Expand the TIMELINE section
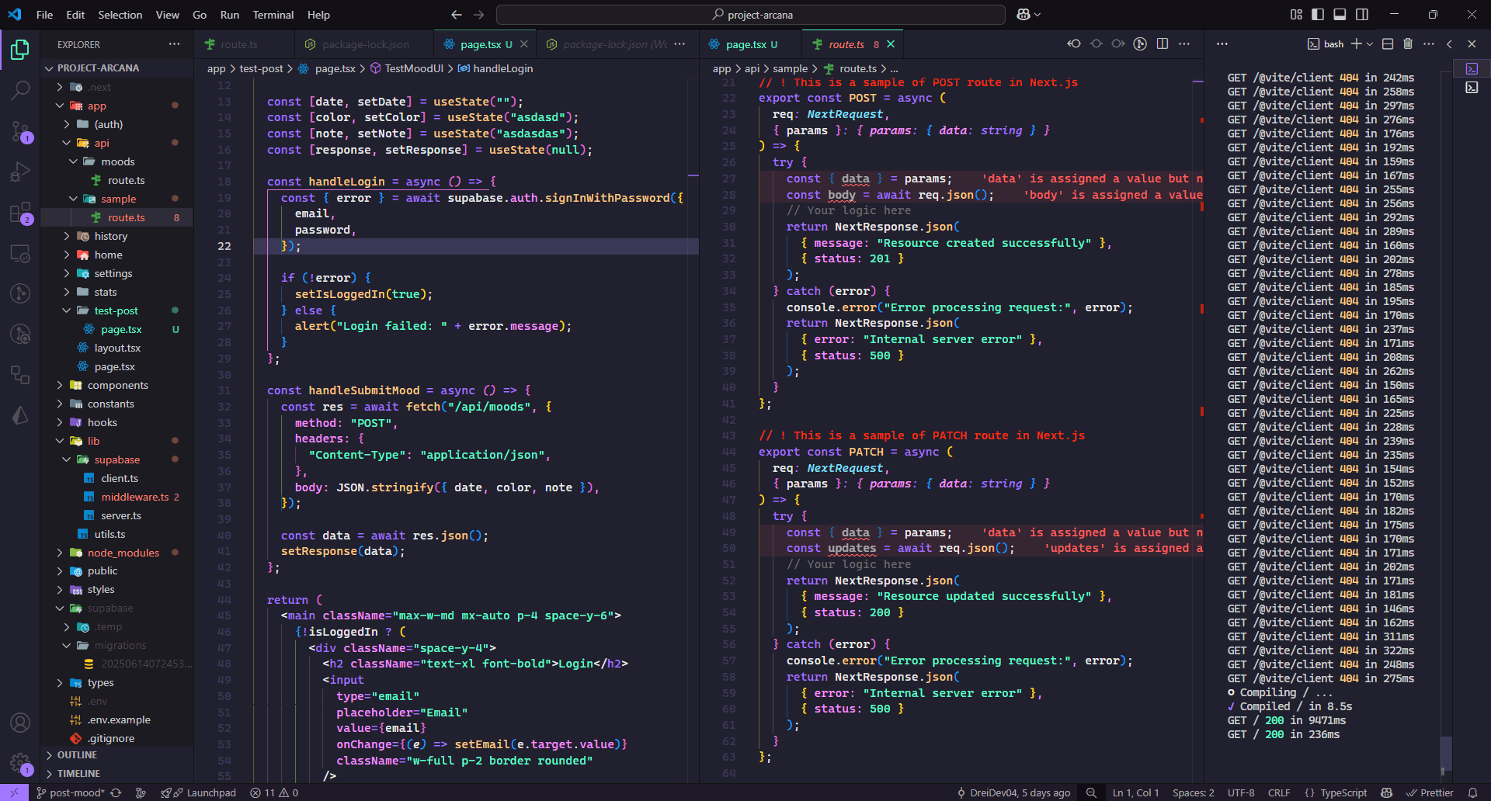Image resolution: width=1491 pixels, height=801 pixels. [x=116, y=774]
